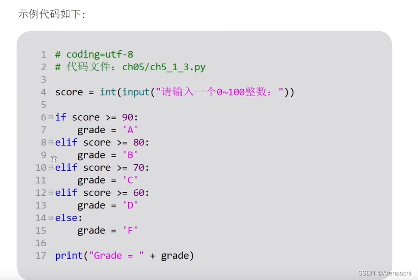The image size is (418, 280).
Task: Click the 'else:' keyword
Action: (68, 218)
